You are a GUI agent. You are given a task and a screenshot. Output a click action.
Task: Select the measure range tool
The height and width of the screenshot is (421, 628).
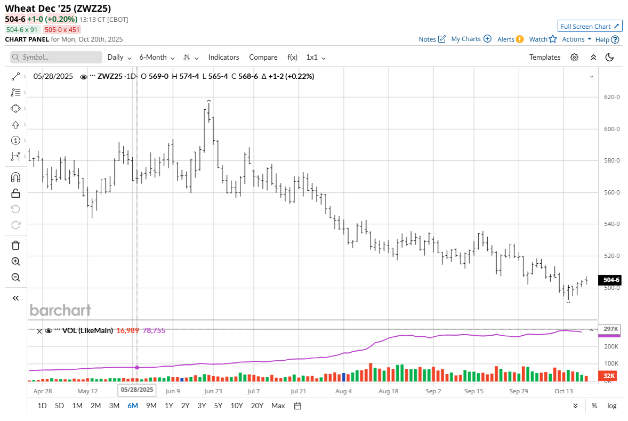click(15, 157)
